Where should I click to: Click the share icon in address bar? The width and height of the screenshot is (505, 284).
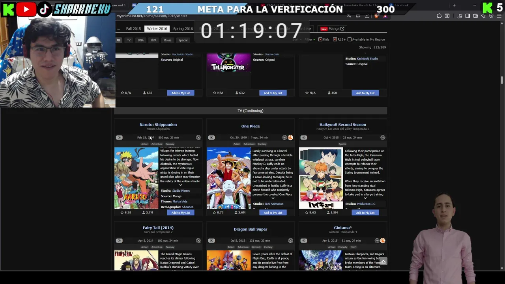point(367,16)
